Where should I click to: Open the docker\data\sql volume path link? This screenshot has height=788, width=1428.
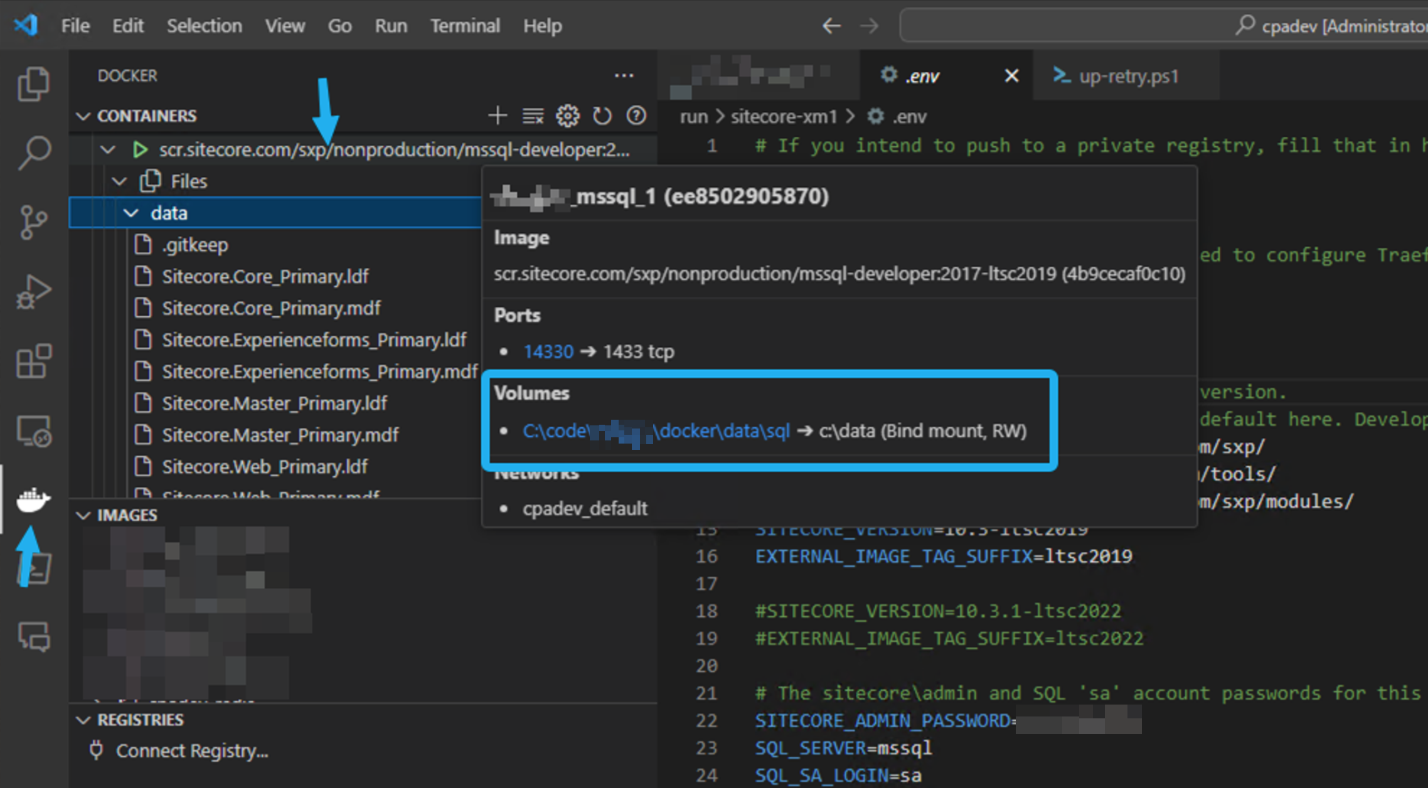click(x=656, y=431)
